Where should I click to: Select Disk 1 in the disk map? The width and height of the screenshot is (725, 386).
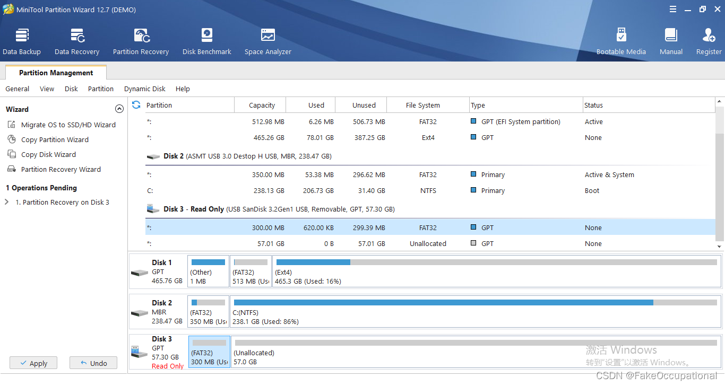coord(158,271)
